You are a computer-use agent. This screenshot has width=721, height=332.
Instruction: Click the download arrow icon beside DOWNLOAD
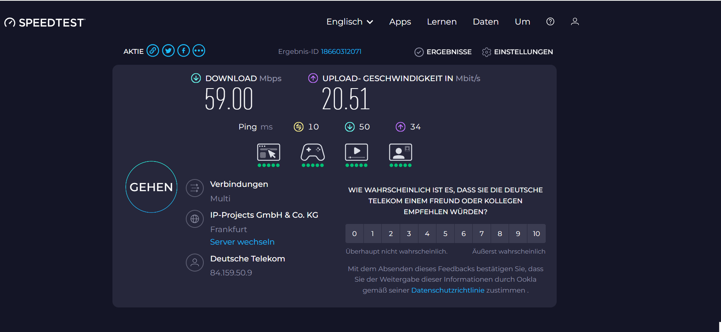pyautogui.click(x=196, y=78)
